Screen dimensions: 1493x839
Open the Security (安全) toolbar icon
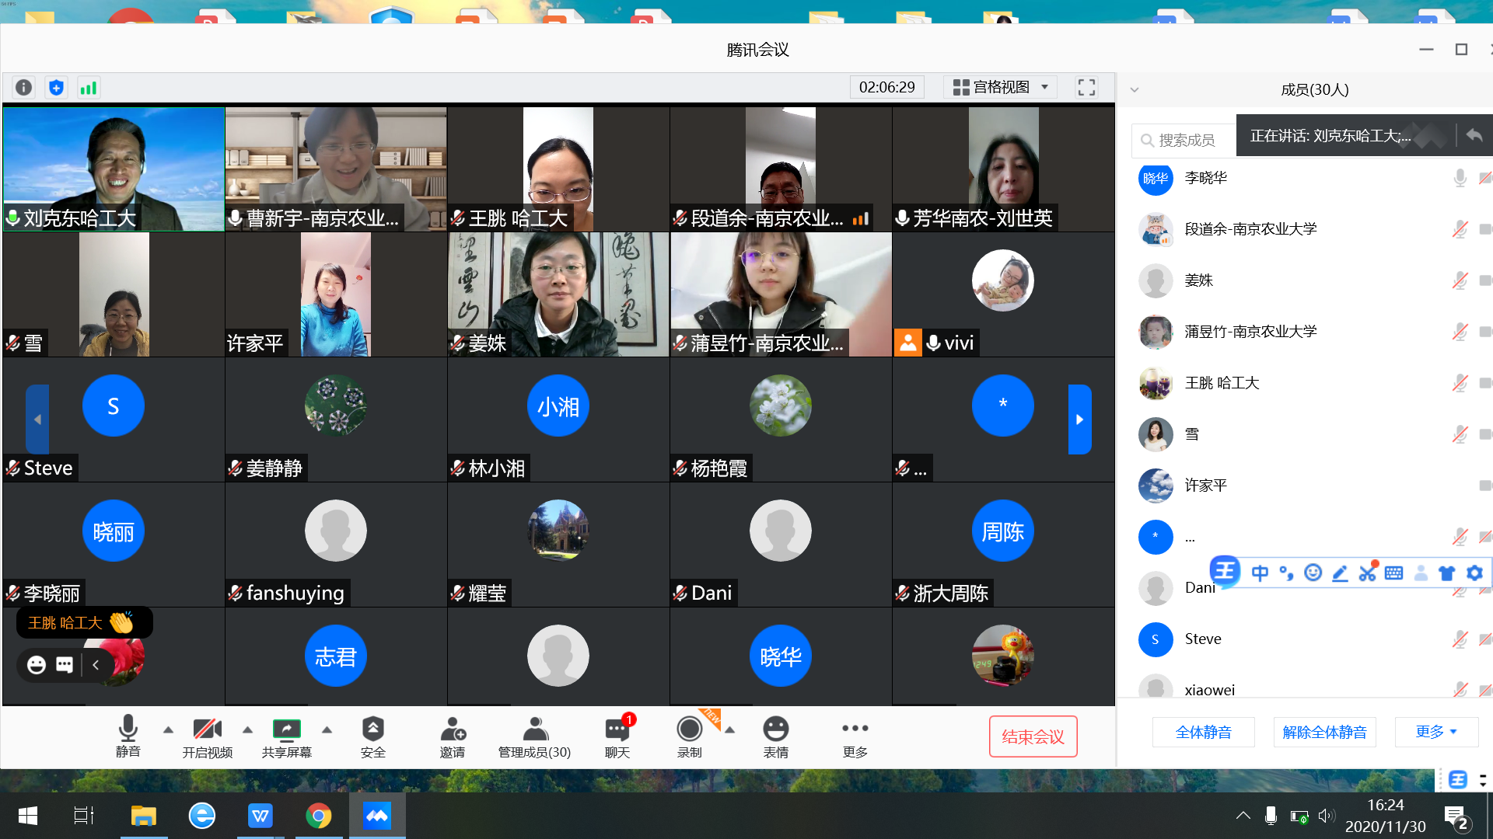372,736
